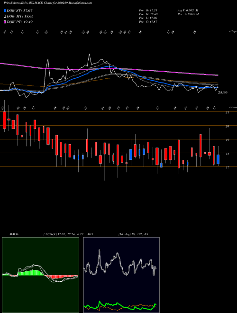Click the white DOW MT legend swatch
237x313 pixels.
point(5,17)
